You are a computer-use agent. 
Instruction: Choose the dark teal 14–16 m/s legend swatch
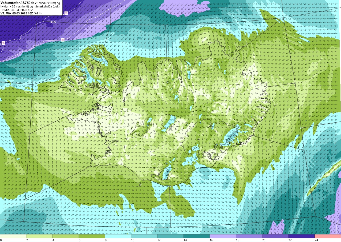[197, 236]
